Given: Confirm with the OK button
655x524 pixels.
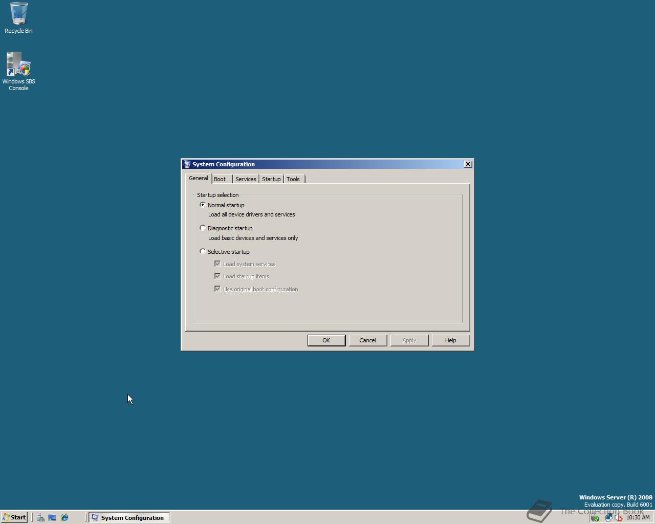Looking at the screenshot, I should coord(326,340).
